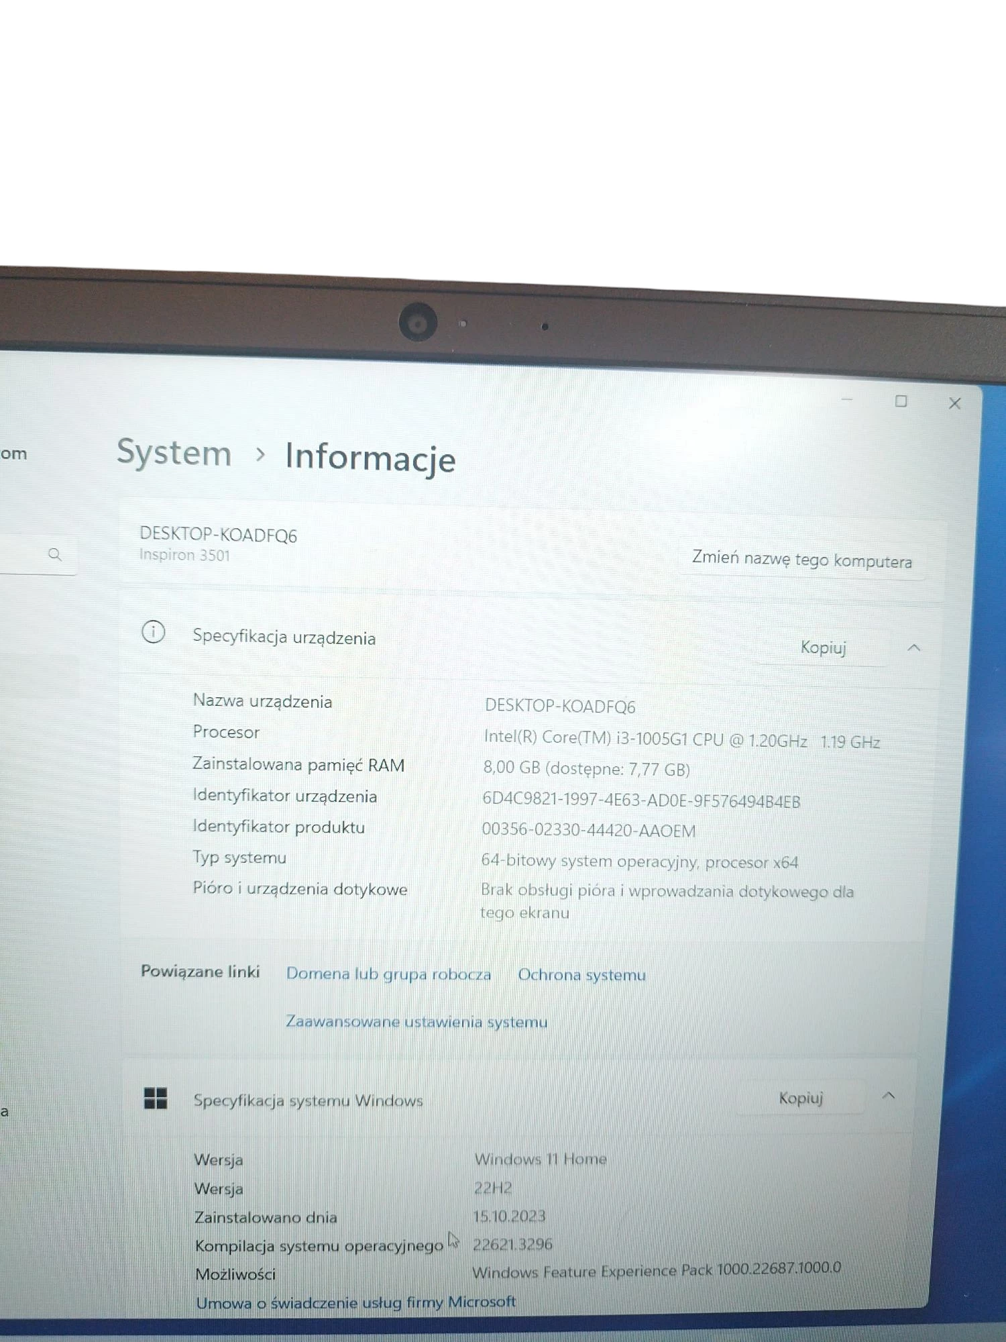Collapse the Specyfikacja systemu Windows chevron

889,1096
